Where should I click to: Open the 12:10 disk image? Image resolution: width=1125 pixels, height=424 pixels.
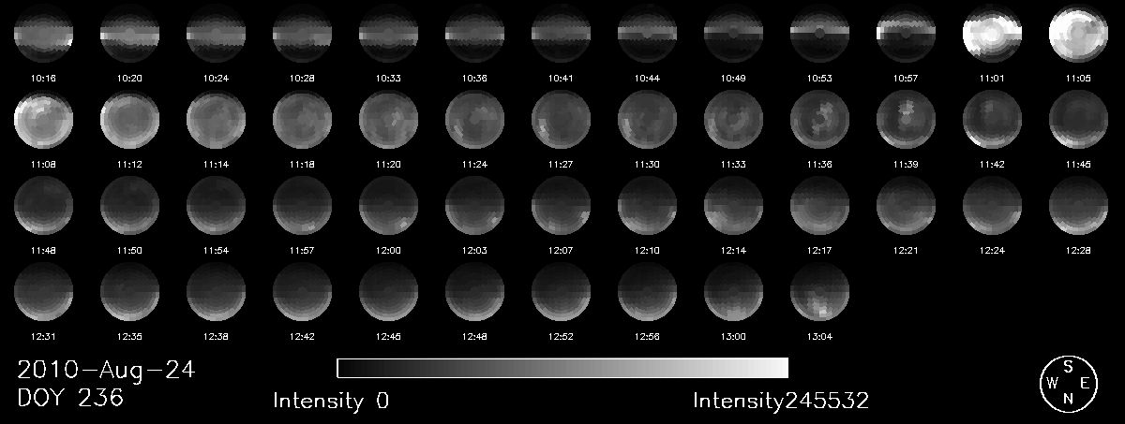point(648,207)
